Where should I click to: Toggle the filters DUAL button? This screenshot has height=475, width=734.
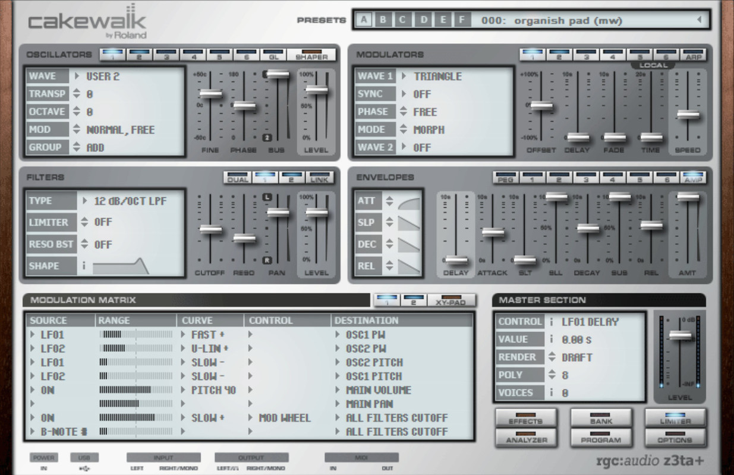[x=237, y=178]
